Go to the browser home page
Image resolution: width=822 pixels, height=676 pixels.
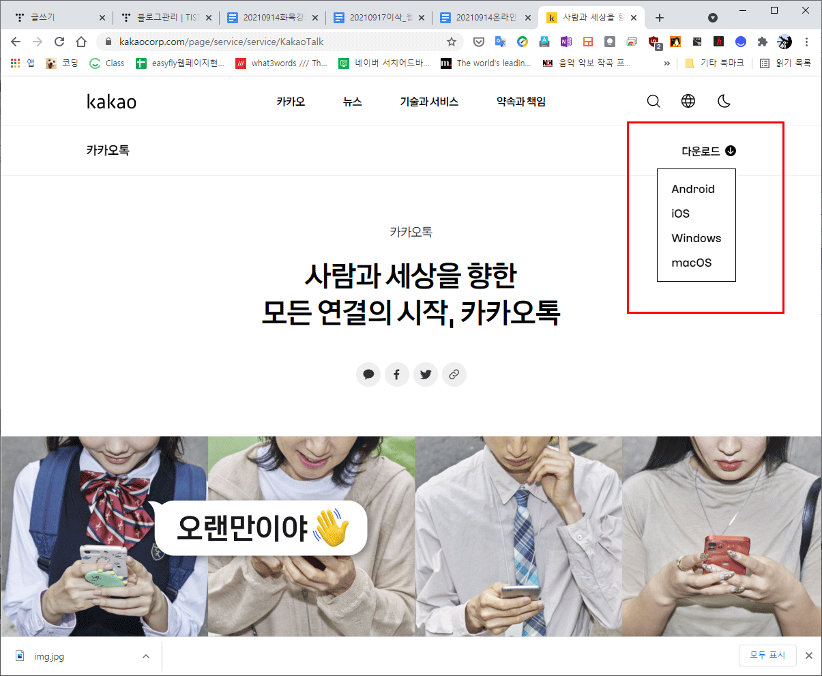click(x=81, y=42)
